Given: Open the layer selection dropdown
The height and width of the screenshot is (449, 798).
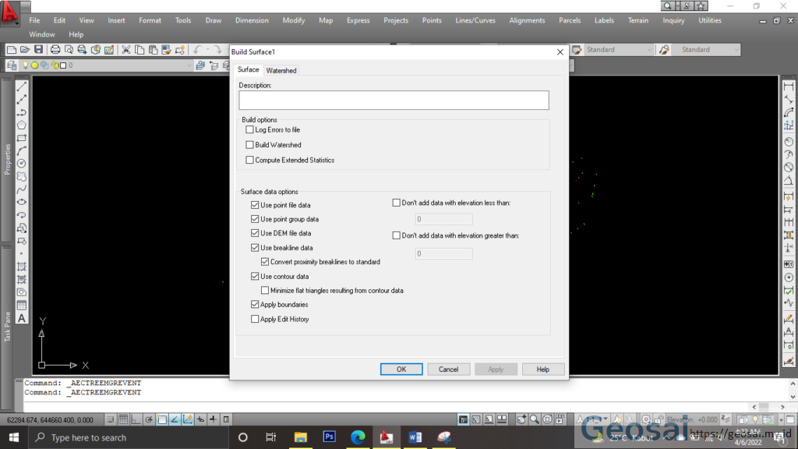Looking at the screenshot, I should point(189,65).
